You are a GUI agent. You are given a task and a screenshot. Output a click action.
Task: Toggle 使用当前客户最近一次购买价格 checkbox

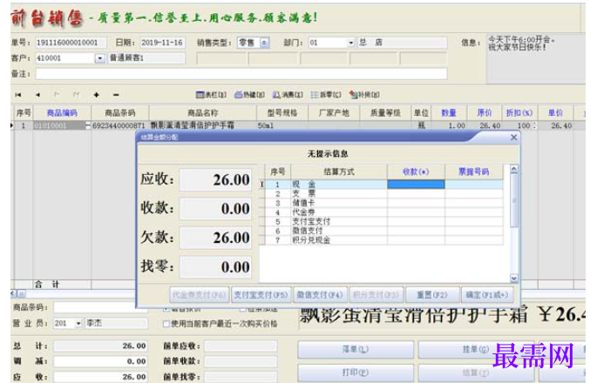tap(166, 324)
